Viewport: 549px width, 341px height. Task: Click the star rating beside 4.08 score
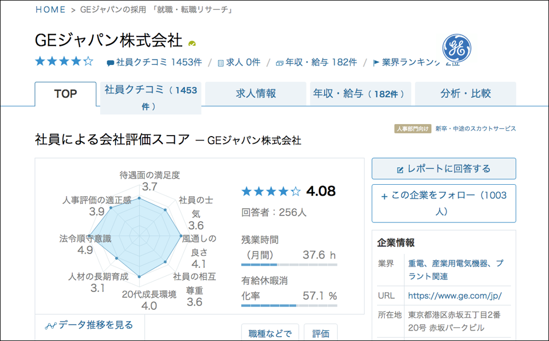pyautogui.click(x=271, y=191)
